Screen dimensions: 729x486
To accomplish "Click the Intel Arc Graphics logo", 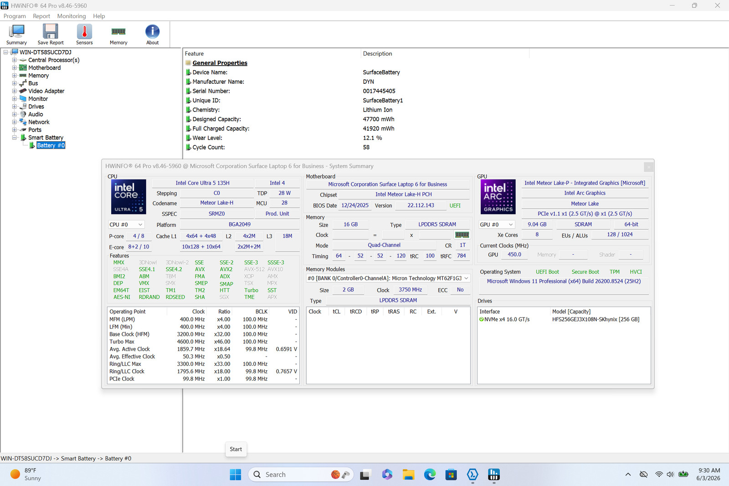I will [498, 197].
